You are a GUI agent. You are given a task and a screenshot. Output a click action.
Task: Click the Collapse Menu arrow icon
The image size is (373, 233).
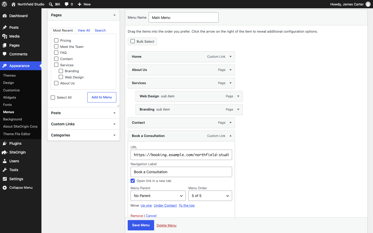tap(5, 188)
